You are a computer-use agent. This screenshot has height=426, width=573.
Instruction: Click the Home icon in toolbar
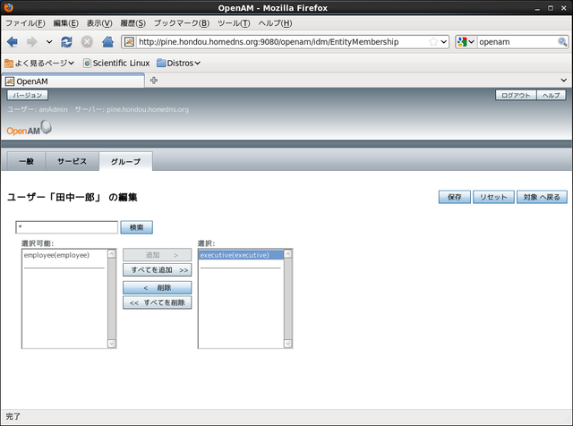click(x=107, y=42)
